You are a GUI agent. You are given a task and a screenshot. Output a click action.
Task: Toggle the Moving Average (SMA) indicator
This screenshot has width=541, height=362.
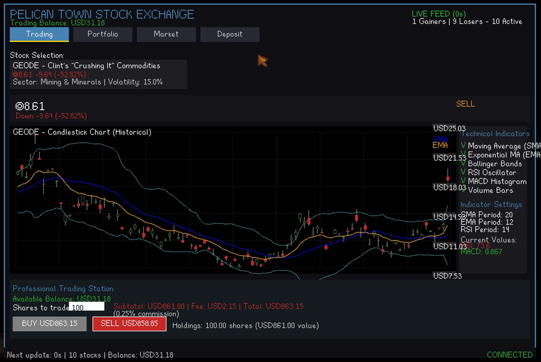501,146
